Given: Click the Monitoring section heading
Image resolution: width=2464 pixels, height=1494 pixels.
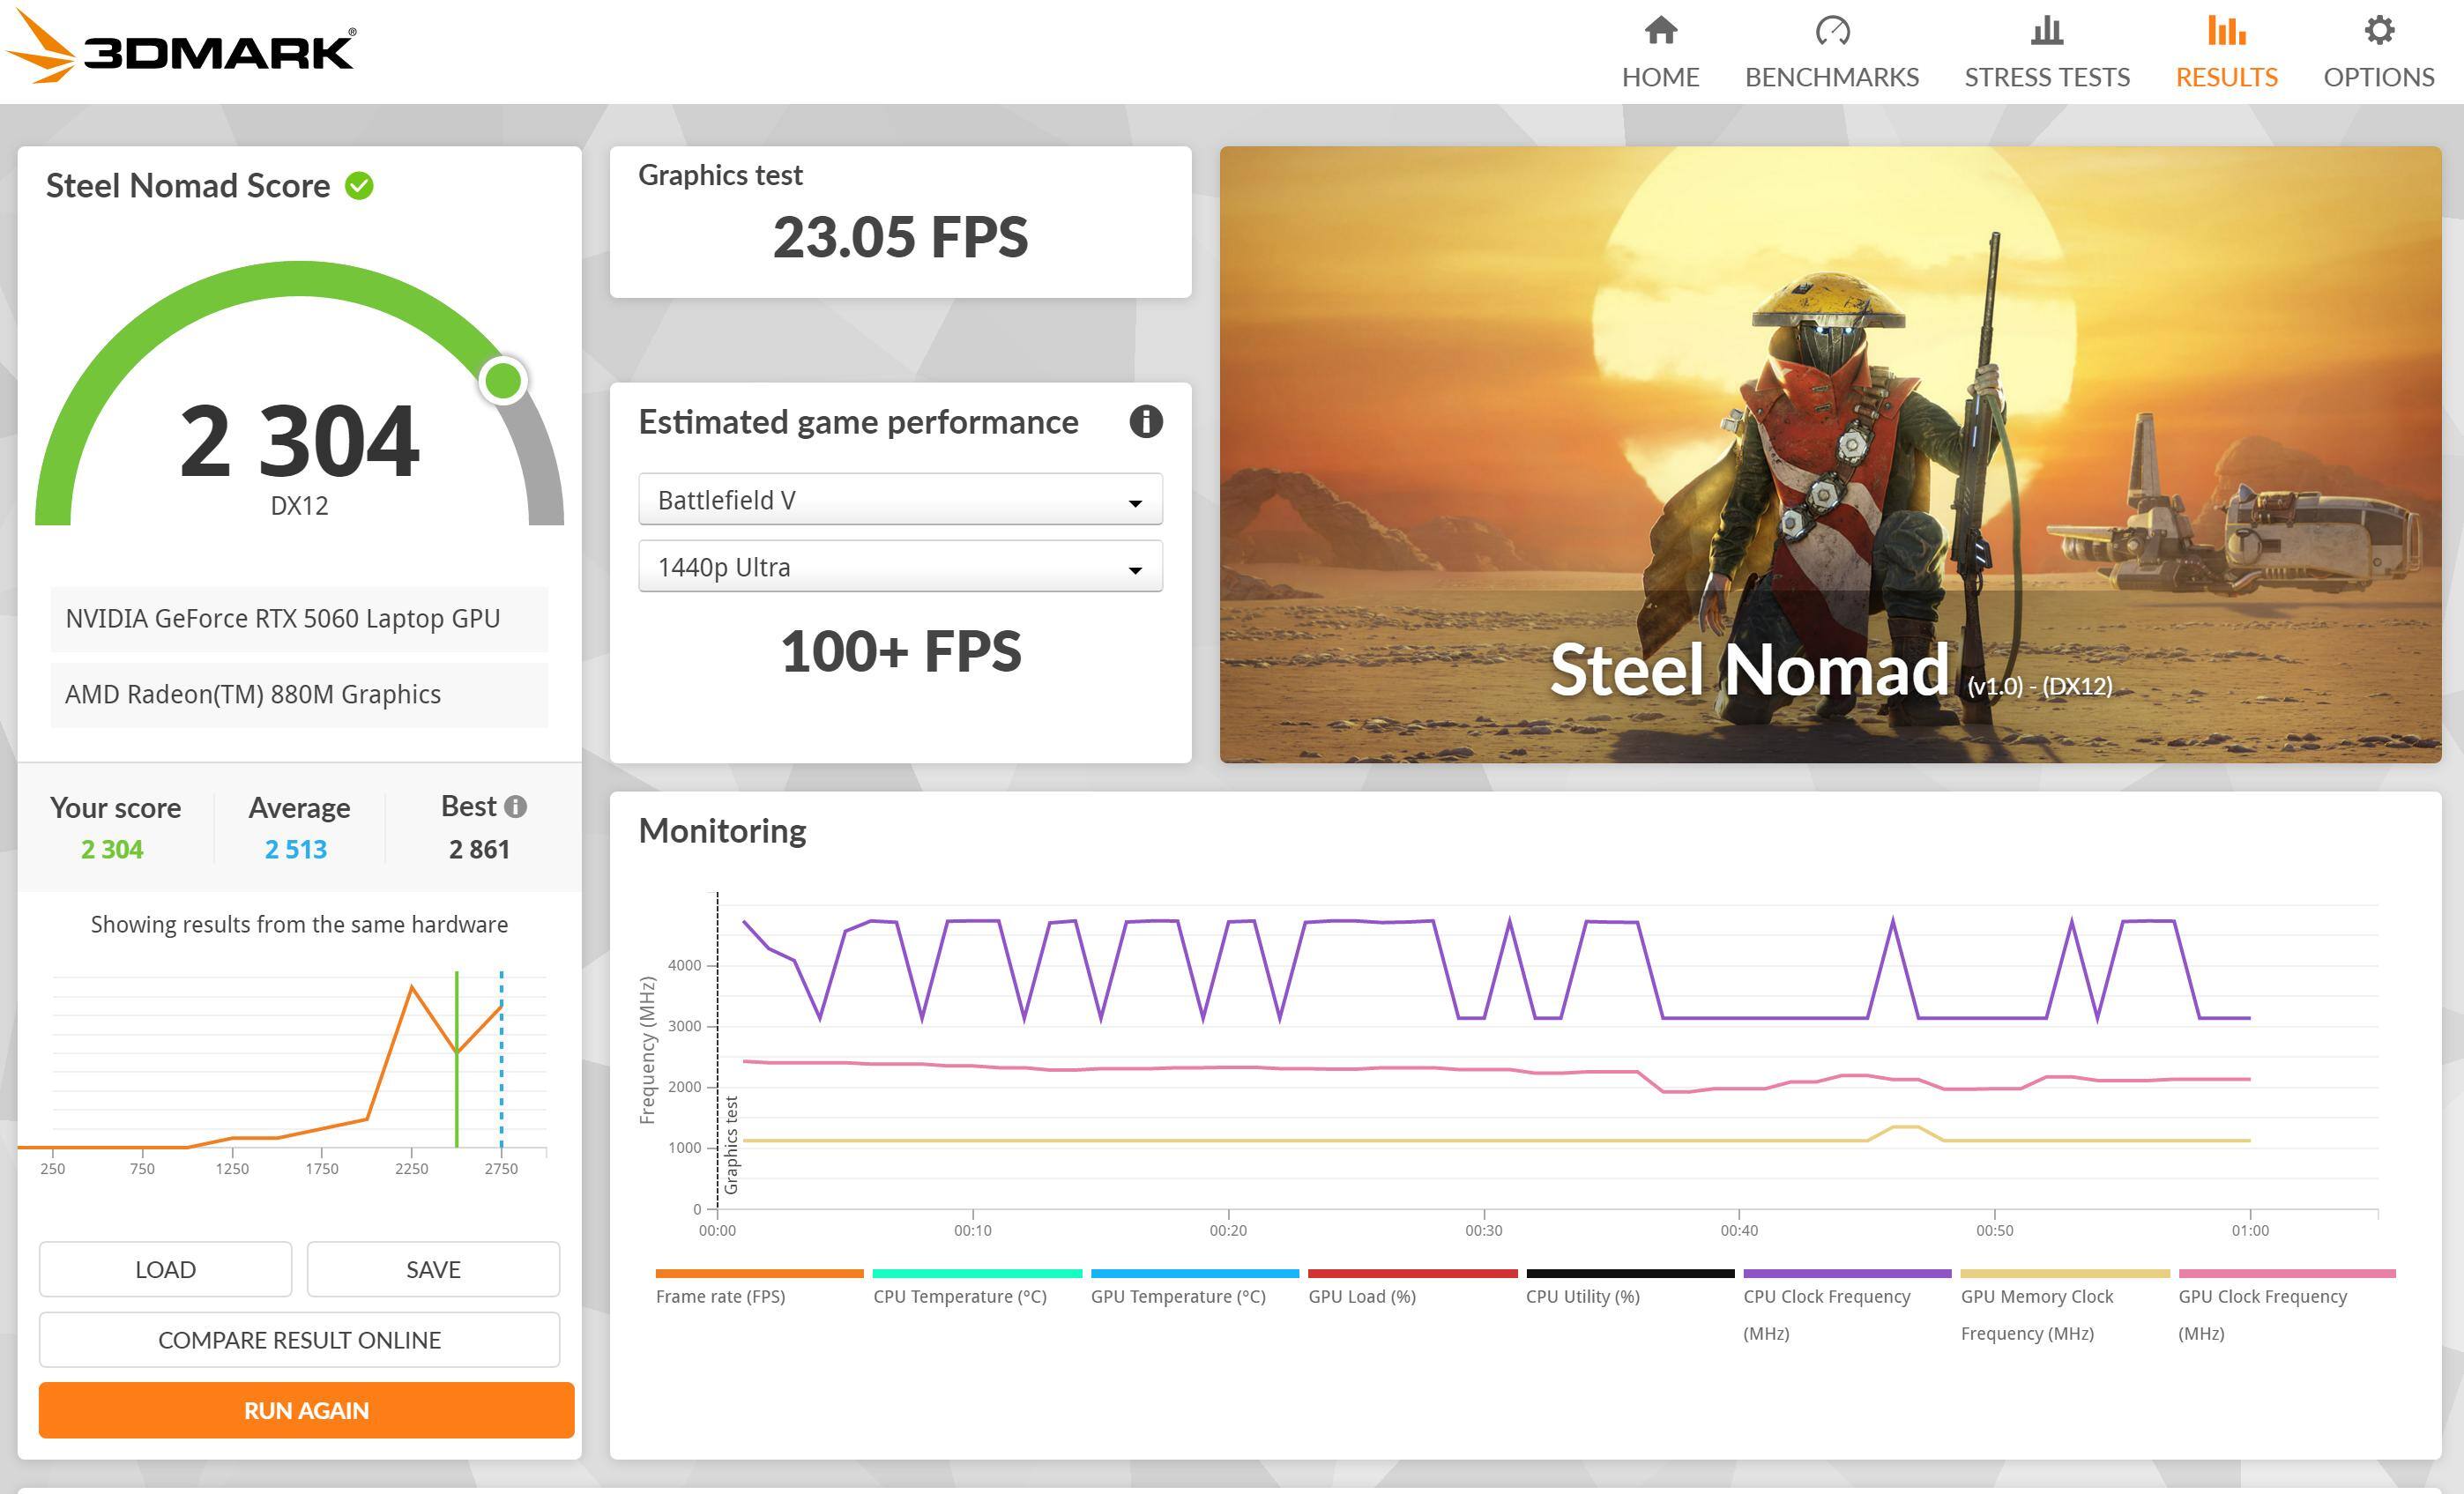Looking at the screenshot, I should click(722, 831).
